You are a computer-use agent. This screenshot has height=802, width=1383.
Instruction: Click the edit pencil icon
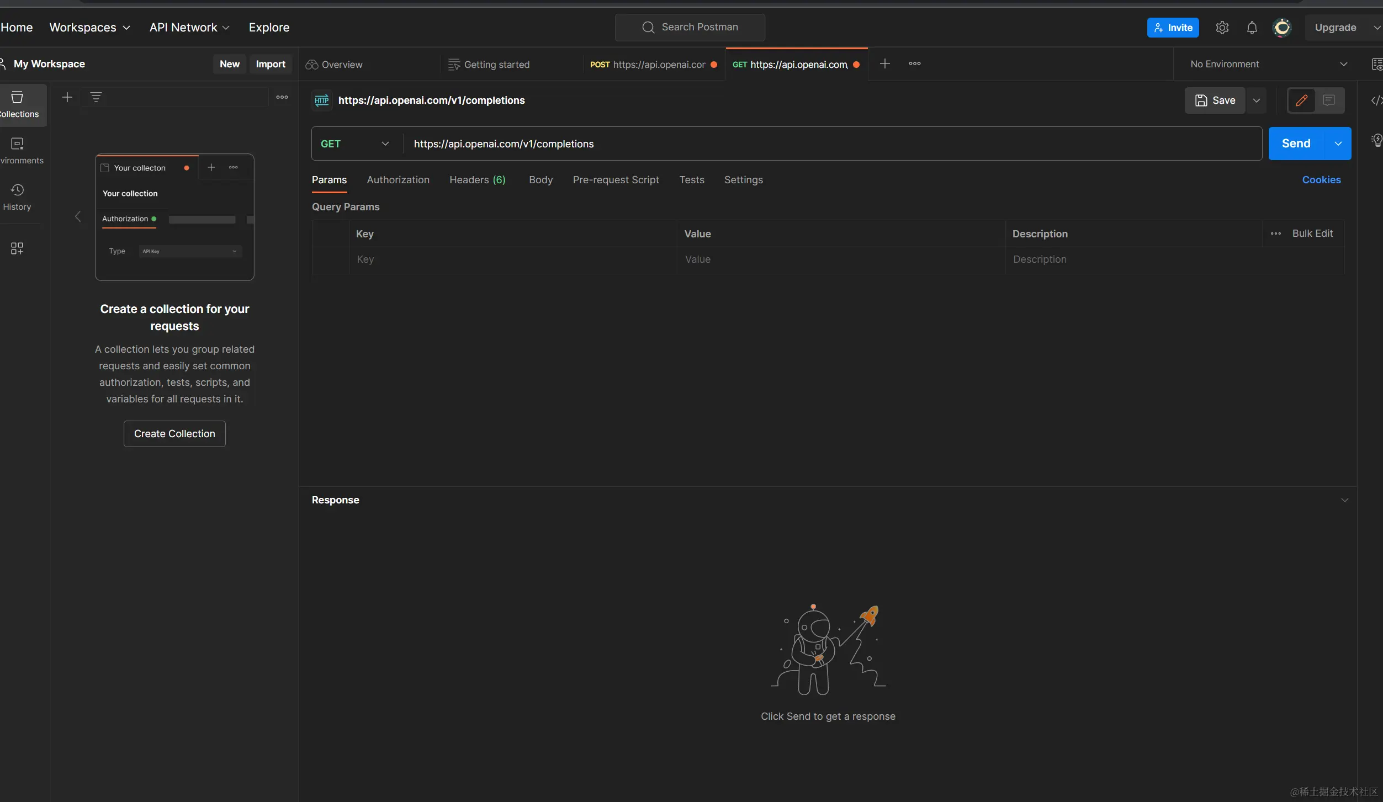tap(1301, 100)
